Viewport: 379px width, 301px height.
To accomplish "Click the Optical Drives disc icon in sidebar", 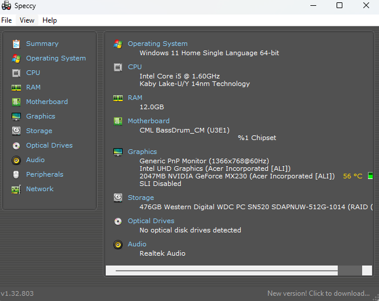I will tap(16, 146).
